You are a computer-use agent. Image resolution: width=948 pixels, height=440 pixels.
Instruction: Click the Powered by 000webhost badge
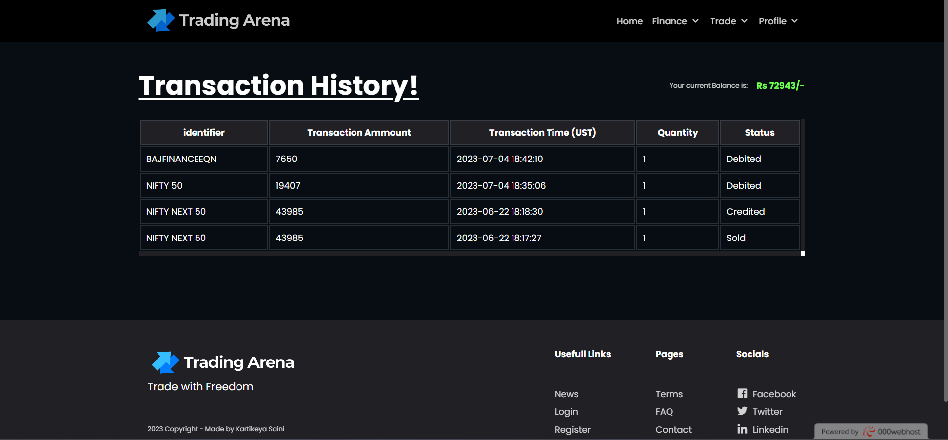(871, 432)
